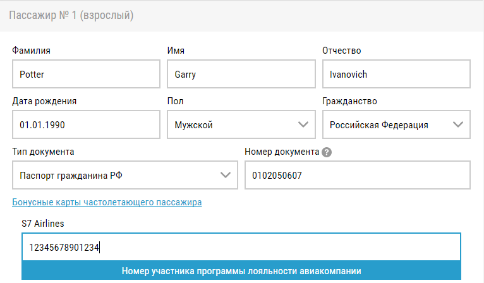Open the Пол dropdown arrow

click(x=303, y=124)
